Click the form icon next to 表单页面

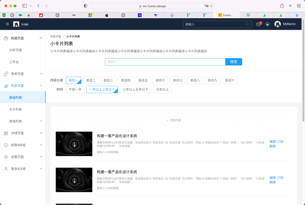(x=5, y=73)
